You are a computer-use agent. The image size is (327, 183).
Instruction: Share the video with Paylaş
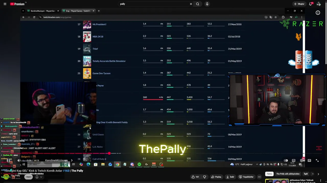pos(216,177)
